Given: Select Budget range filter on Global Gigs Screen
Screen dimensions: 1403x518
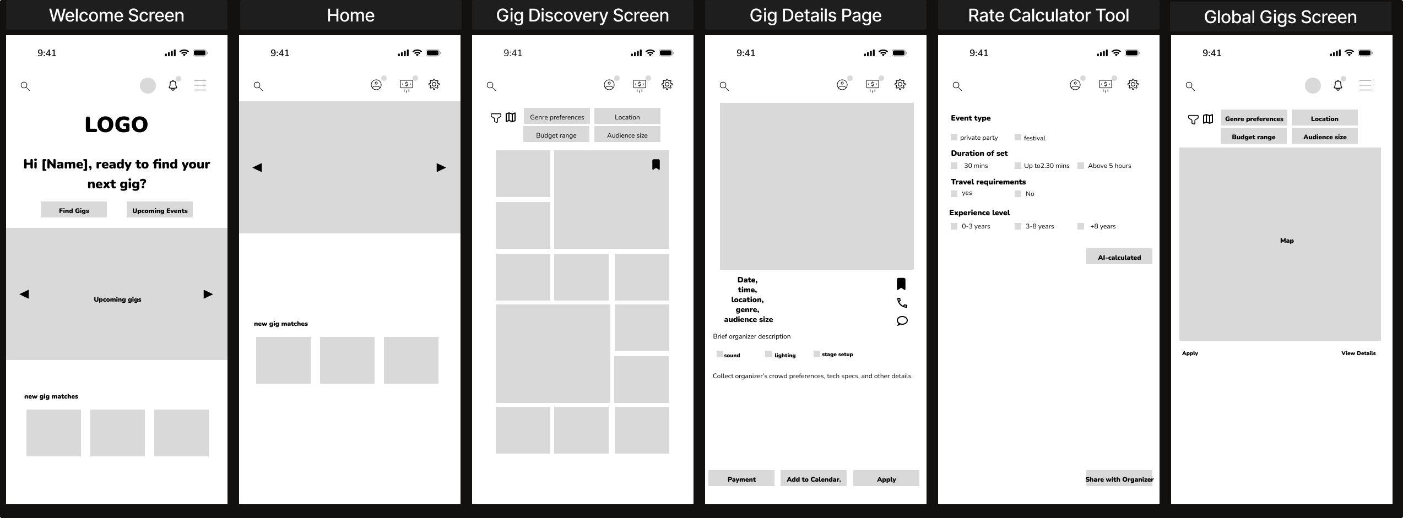Looking at the screenshot, I should [x=1254, y=136].
